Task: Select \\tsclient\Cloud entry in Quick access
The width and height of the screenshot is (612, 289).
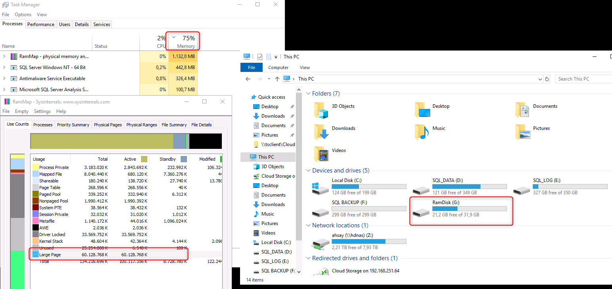Action: (x=274, y=144)
